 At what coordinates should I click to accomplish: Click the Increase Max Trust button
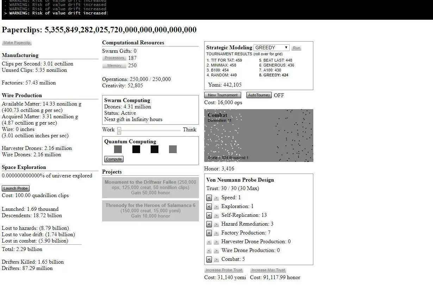click(268, 270)
